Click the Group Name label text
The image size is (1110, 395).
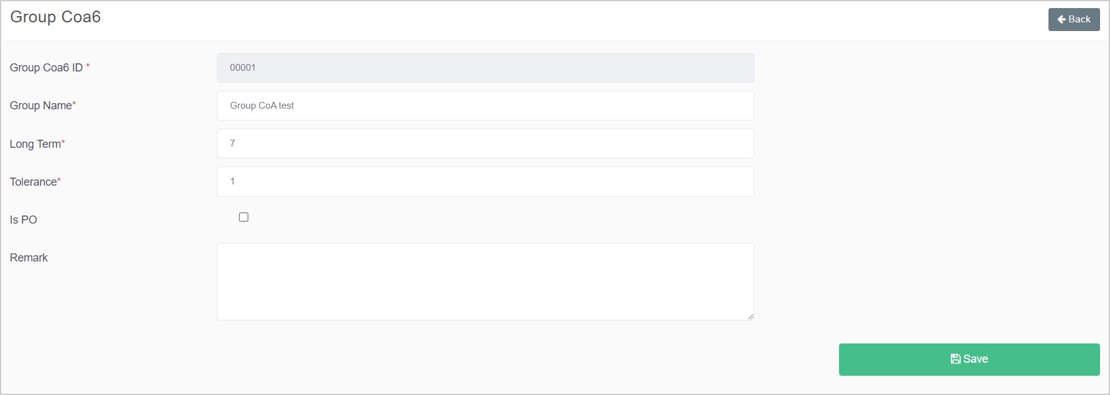click(40, 106)
